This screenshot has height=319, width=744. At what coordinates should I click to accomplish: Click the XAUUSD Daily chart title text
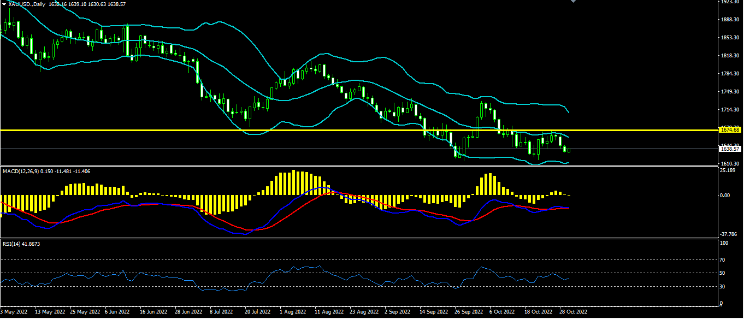[27, 4]
